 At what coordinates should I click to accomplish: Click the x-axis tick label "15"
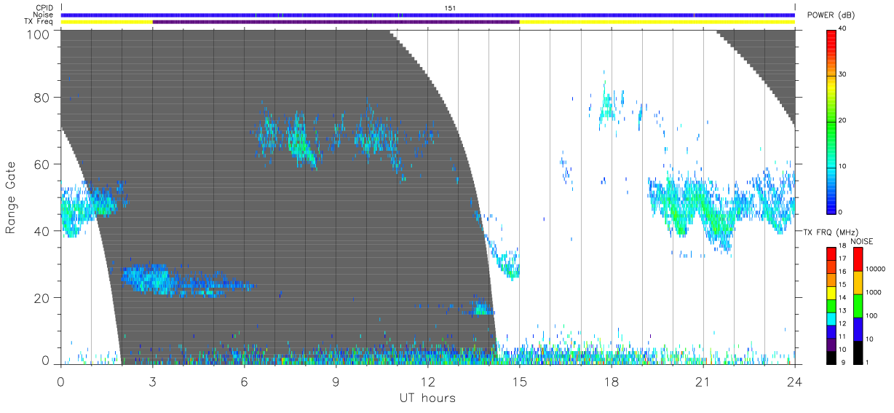click(519, 382)
